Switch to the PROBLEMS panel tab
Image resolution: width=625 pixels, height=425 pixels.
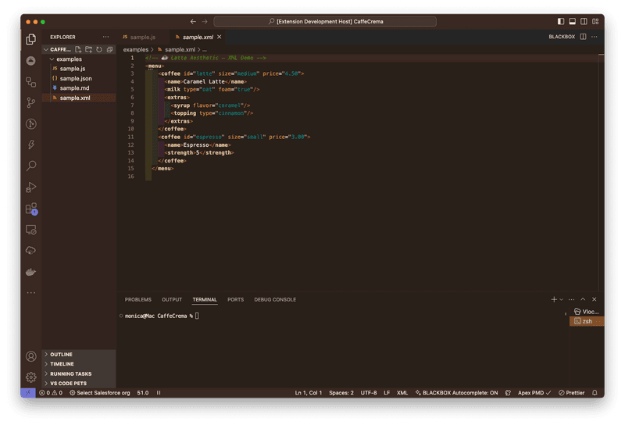pyautogui.click(x=138, y=299)
